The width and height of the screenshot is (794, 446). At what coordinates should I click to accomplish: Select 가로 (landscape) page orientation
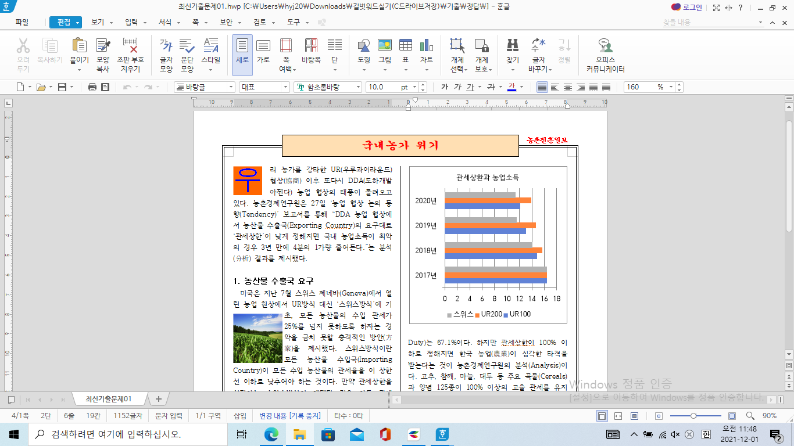click(x=263, y=51)
